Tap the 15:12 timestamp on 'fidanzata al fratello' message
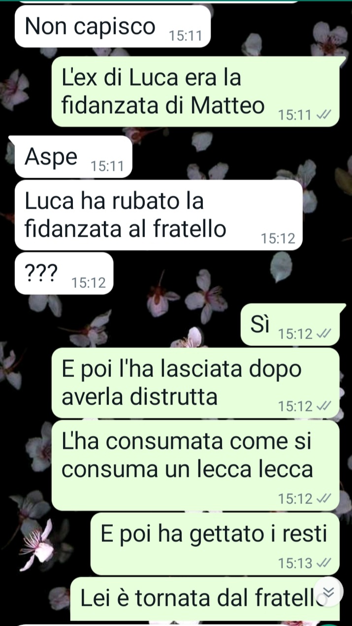 point(278,239)
